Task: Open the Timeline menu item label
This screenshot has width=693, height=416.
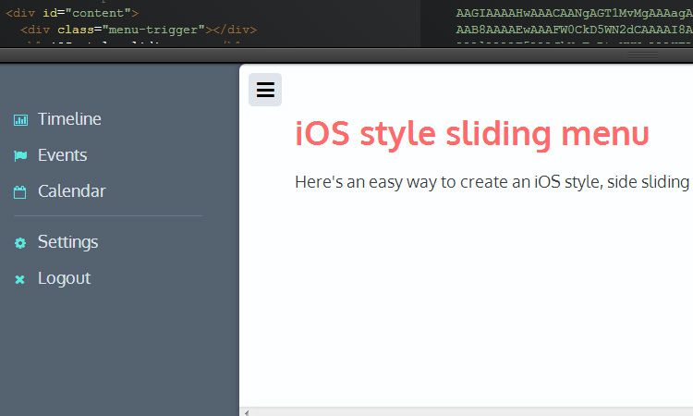Action: 69,119
